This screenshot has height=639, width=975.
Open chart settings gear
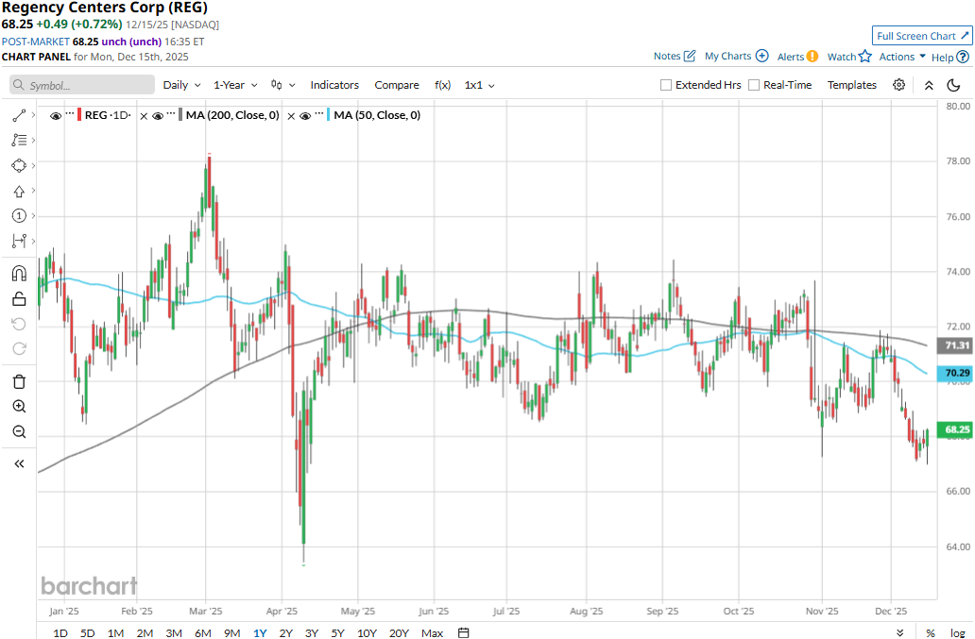pos(898,85)
